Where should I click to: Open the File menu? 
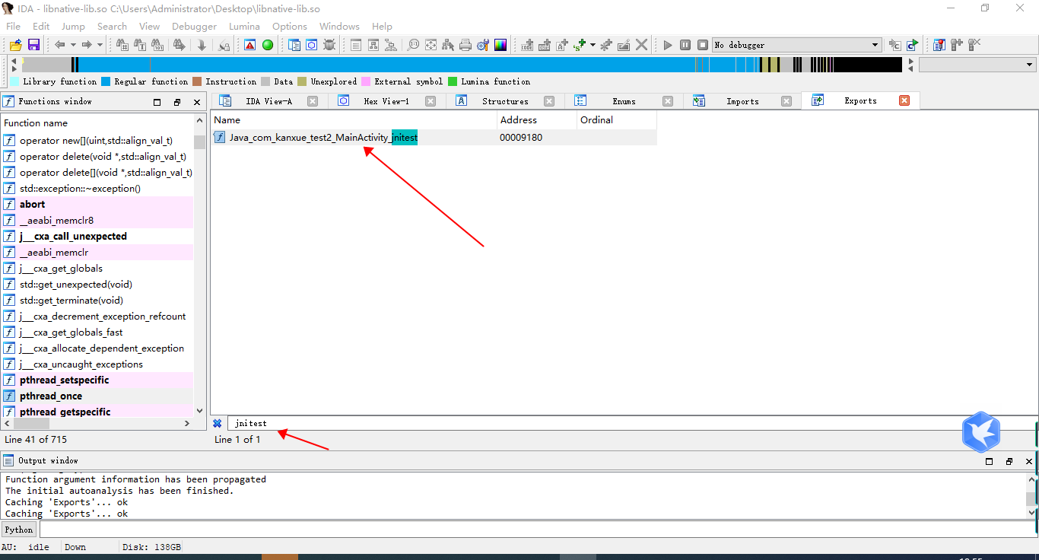pyautogui.click(x=13, y=26)
